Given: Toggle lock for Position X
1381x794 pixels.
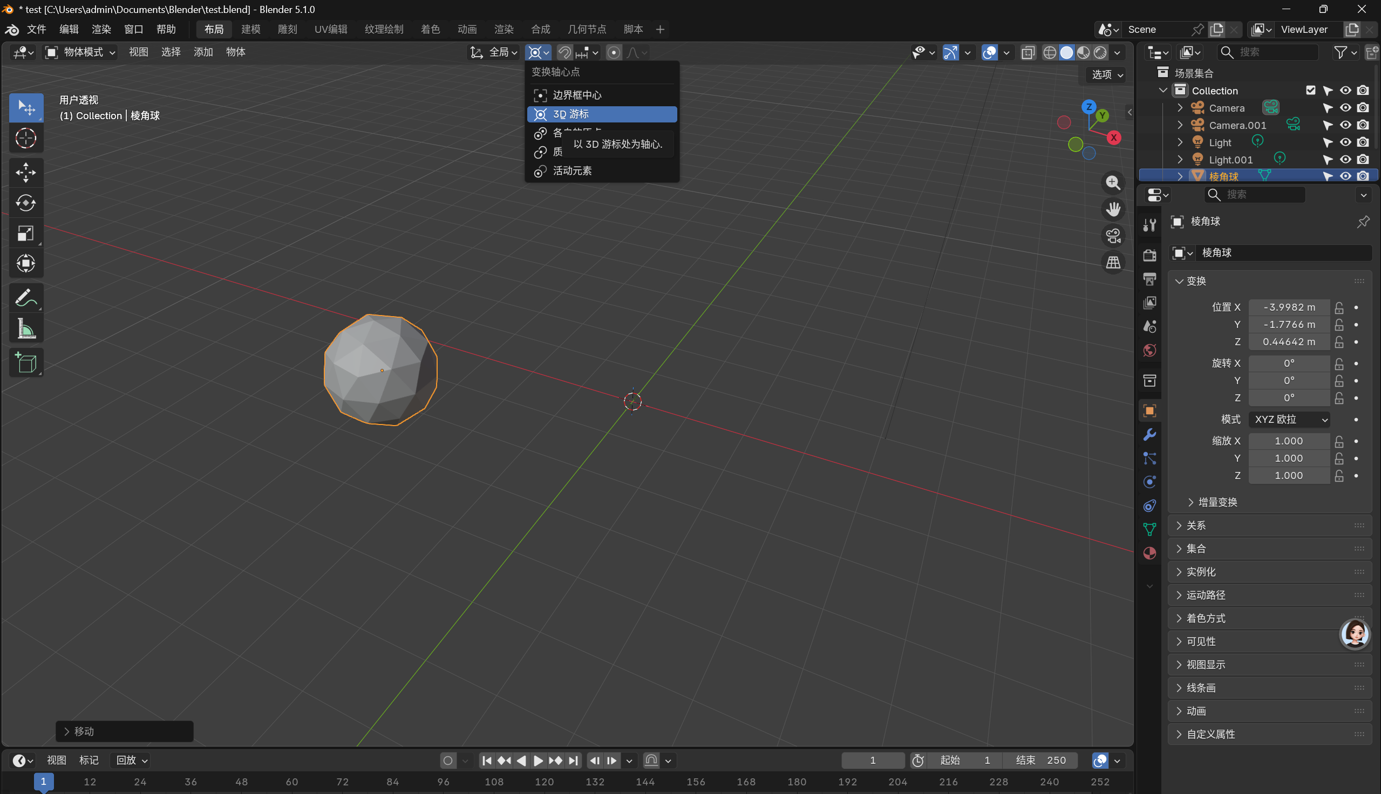Looking at the screenshot, I should pyautogui.click(x=1338, y=307).
